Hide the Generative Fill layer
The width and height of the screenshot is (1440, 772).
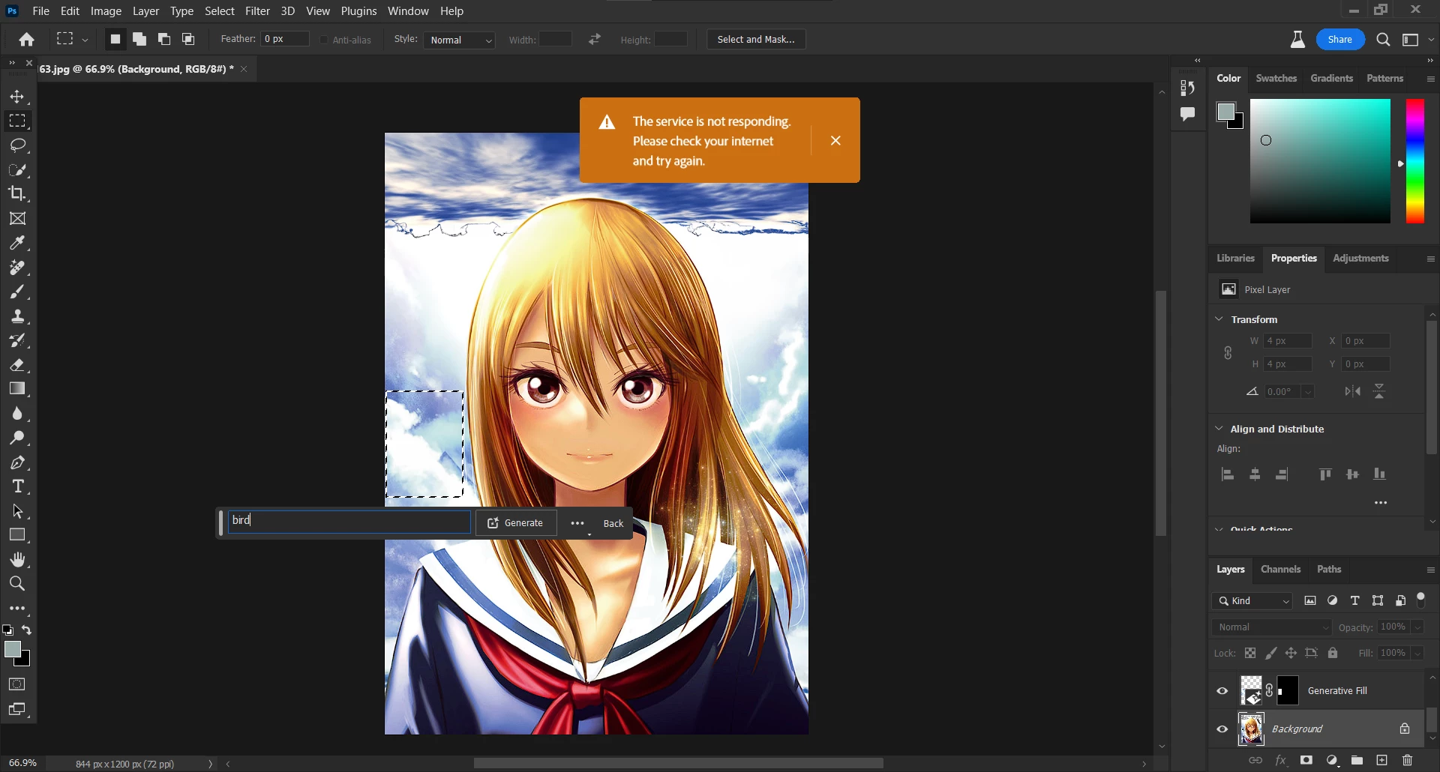(x=1222, y=691)
